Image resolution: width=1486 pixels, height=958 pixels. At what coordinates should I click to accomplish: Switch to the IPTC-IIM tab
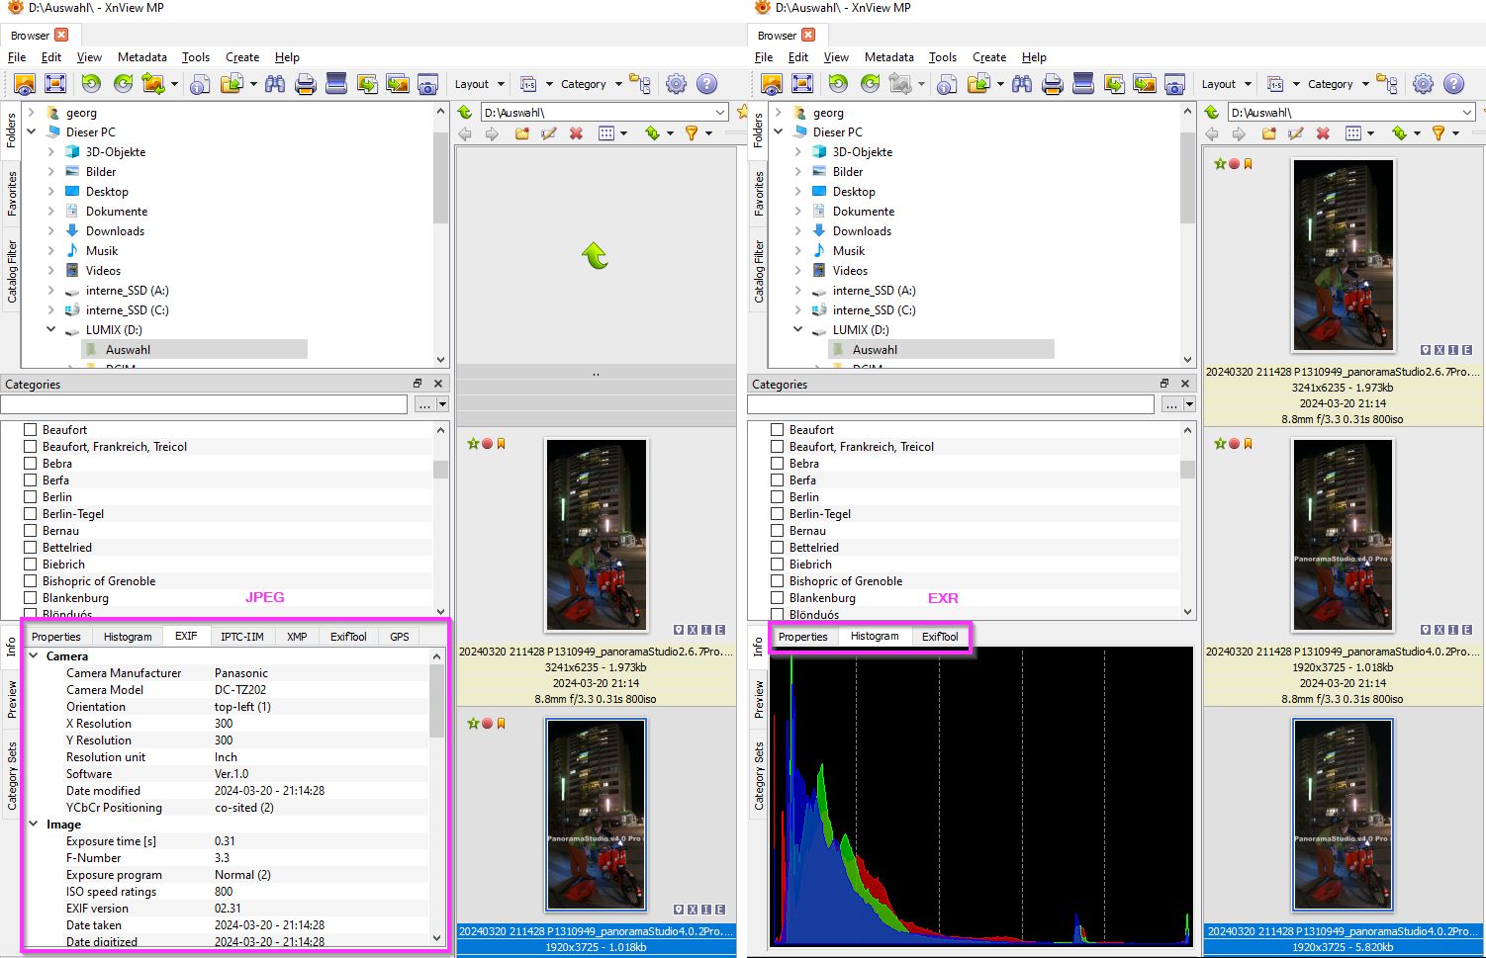(x=241, y=637)
